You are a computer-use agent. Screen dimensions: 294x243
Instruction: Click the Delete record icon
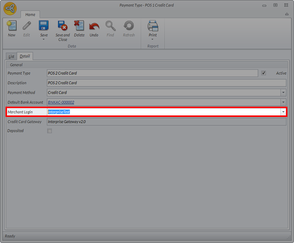pyautogui.click(x=79, y=26)
